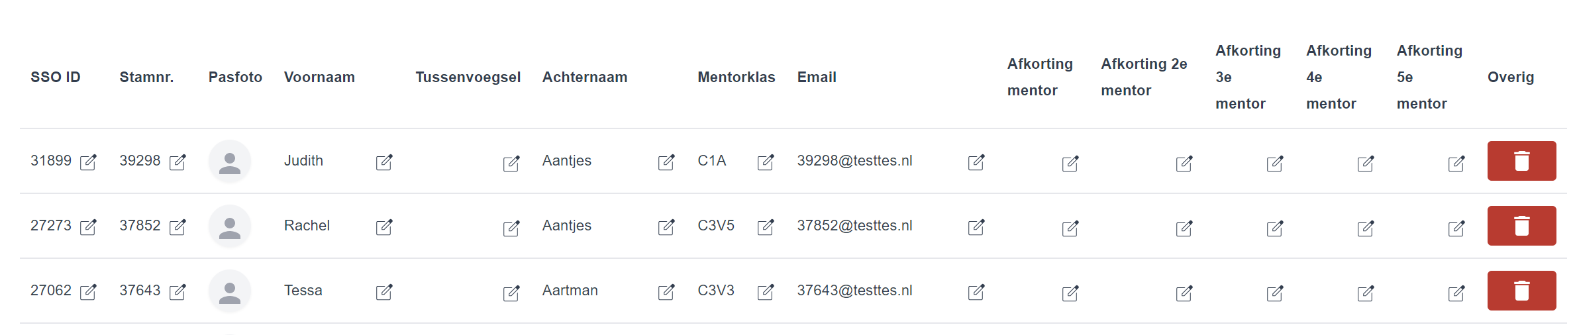1575x335 pixels.
Task: Click the Mentorklas column header
Action: [x=737, y=77]
